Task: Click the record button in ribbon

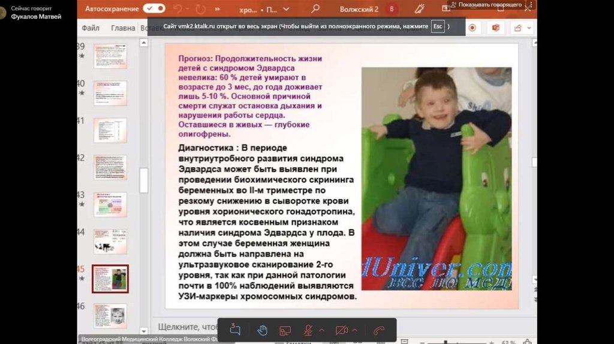Action: tap(472, 28)
